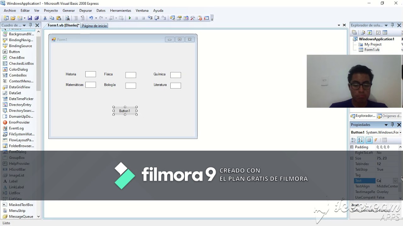Click the Step Into debug icon
The image size is (403, 226).
click(150, 18)
